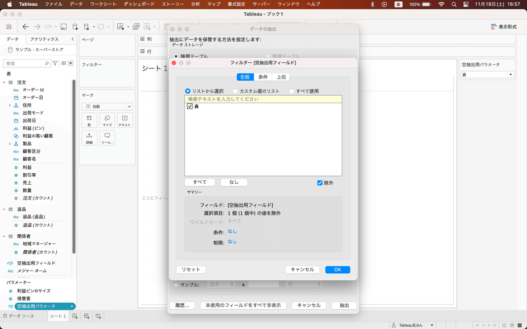Collapse the 返品 table in Data pane
527x329 pixels.
point(4,209)
